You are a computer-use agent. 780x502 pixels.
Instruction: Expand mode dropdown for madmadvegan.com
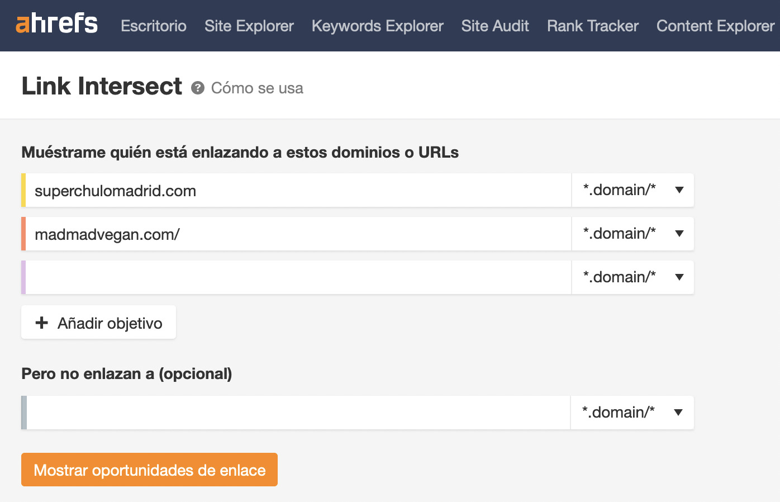click(x=633, y=234)
